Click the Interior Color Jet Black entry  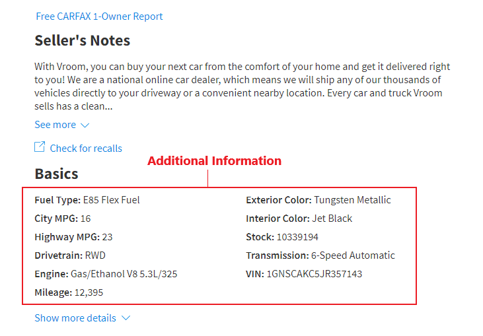click(x=299, y=218)
